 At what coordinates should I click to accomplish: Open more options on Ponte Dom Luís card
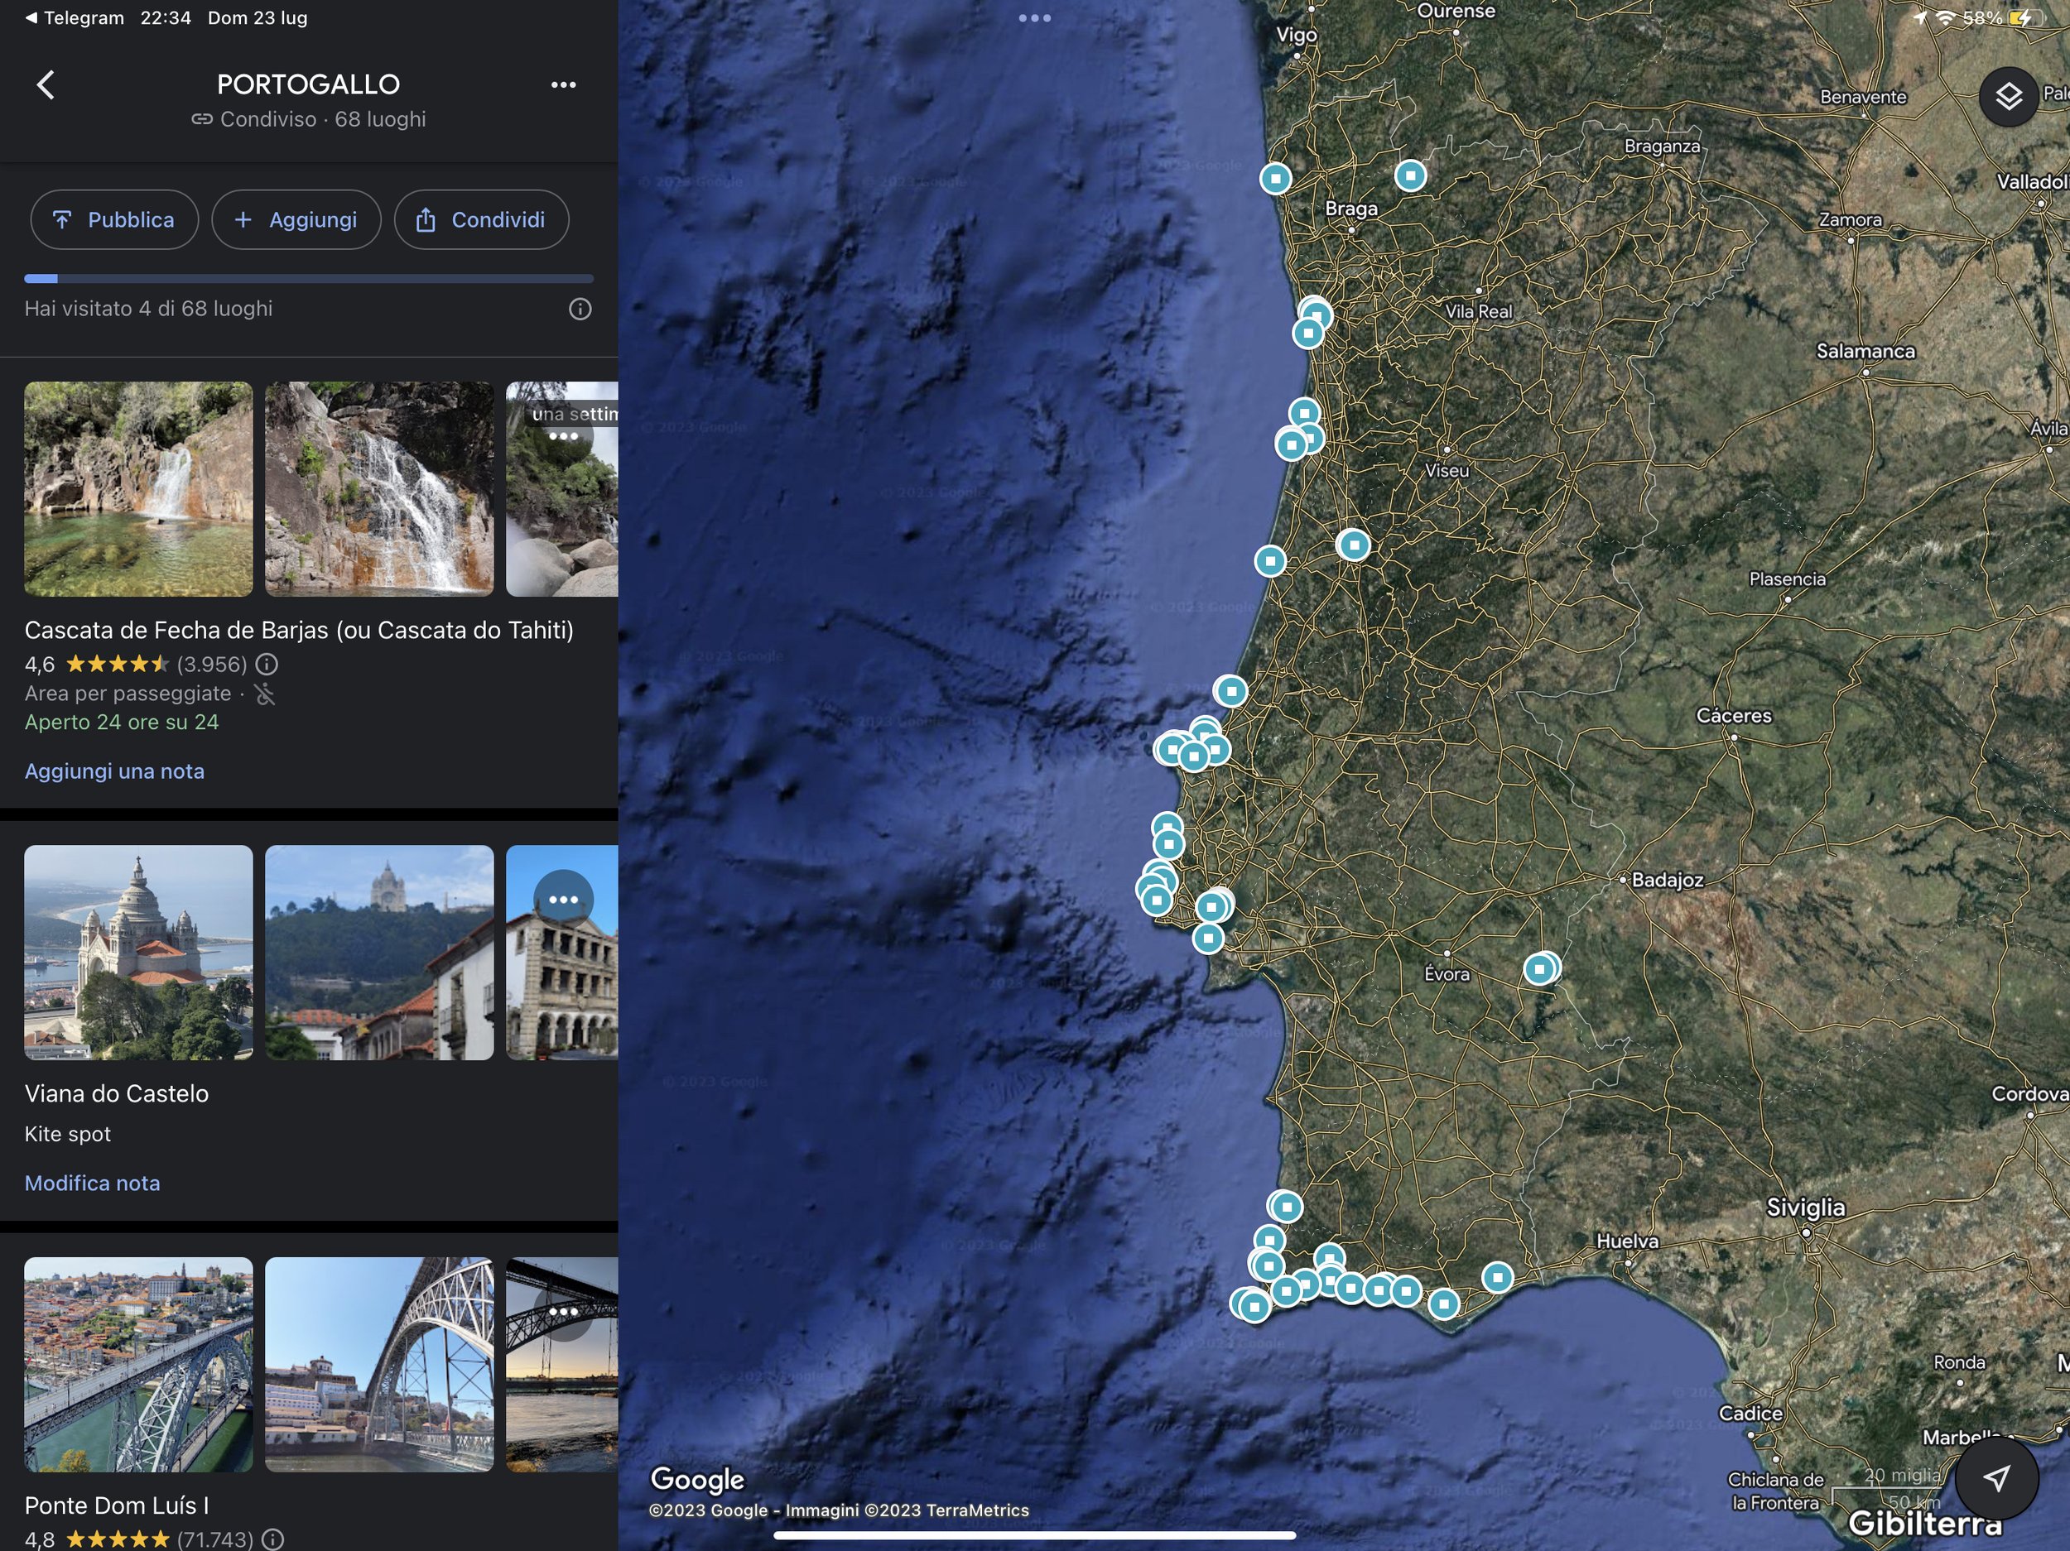(x=563, y=1311)
